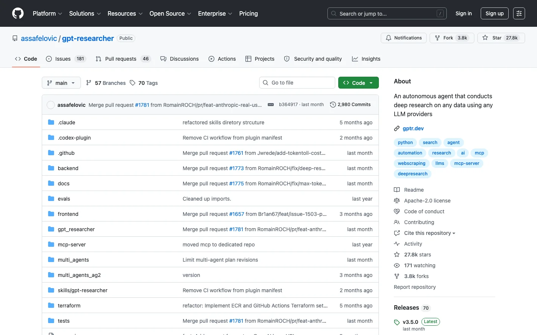Click the Code of conduct heart icon
The width and height of the screenshot is (537, 335).
coord(397,211)
